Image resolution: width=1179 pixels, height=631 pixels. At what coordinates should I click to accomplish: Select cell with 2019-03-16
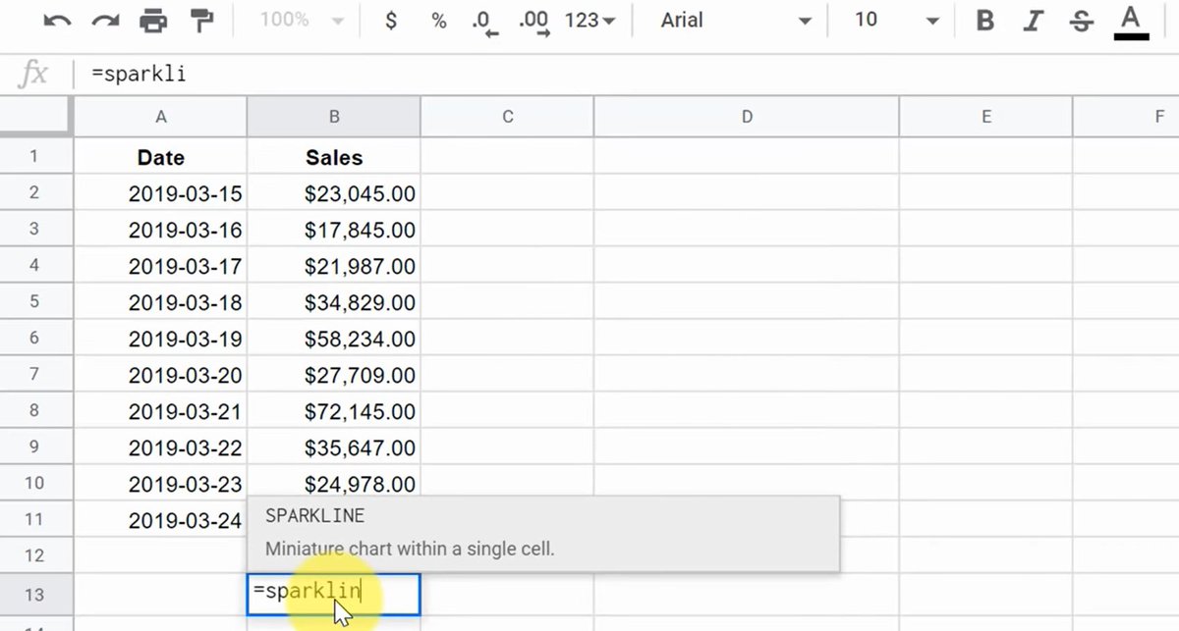tap(161, 230)
